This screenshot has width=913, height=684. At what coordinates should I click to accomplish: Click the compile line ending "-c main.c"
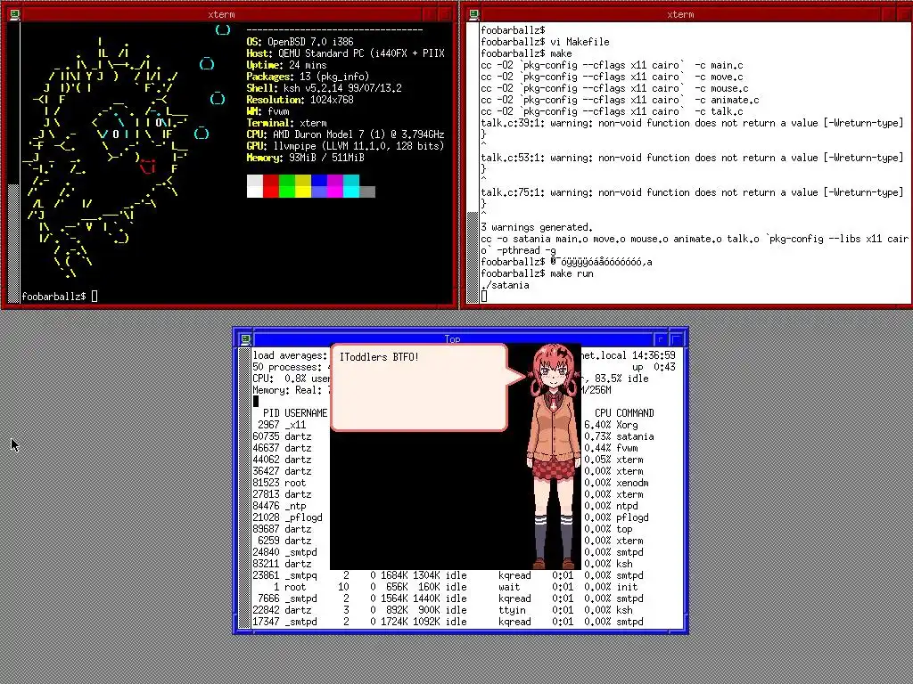[612, 65]
